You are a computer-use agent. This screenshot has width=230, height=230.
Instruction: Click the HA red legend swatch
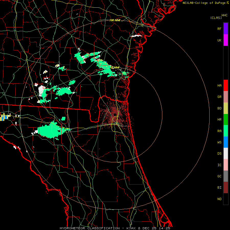coord(226,85)
